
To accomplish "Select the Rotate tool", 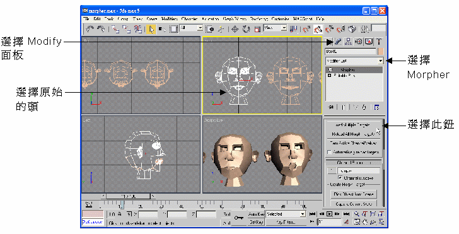I will [246, 29].
